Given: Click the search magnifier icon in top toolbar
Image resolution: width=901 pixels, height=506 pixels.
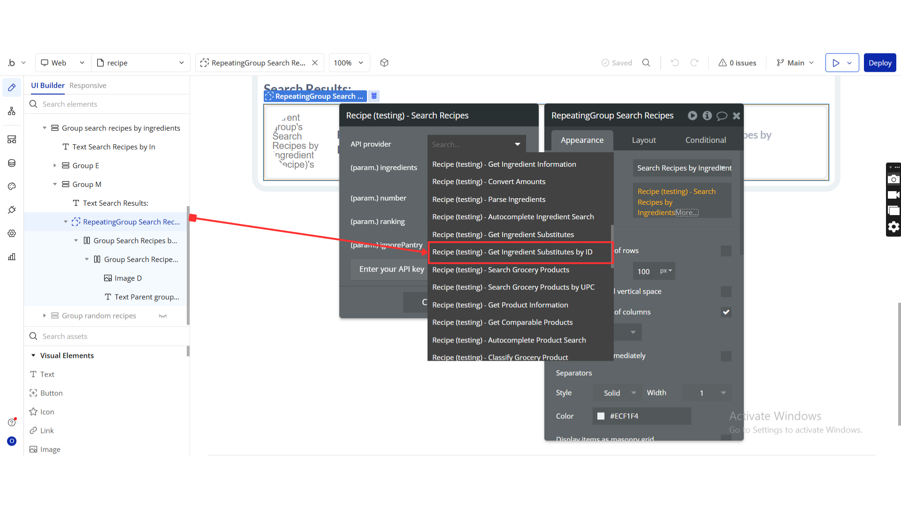Looking at the screenshot, I should [x=646, y=63].
